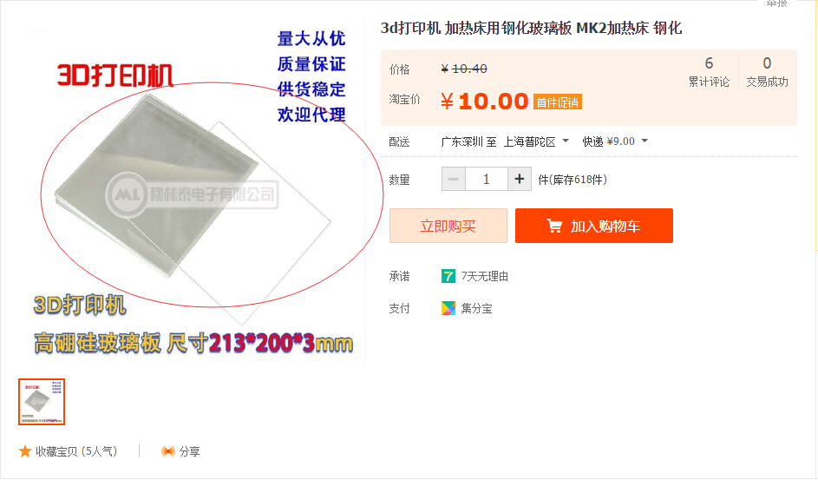Viewport: 818px width, 493px height.
Task: Open the 累计评论 reviews count
Action: pos(709,72)
